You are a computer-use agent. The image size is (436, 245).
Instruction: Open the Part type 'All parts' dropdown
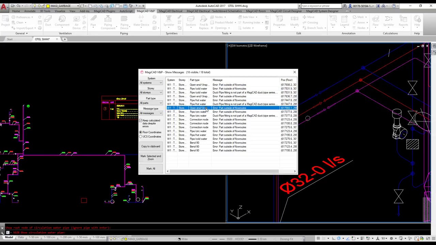(151, 103)
